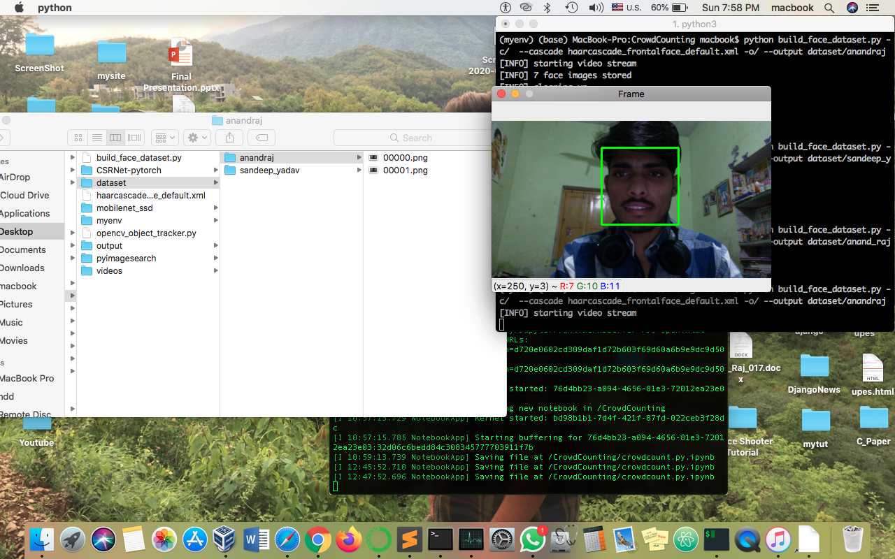Screen dimensions: 895x559
Task: Open Launchpad rocket icon in Dock
Action: [73, 539]
